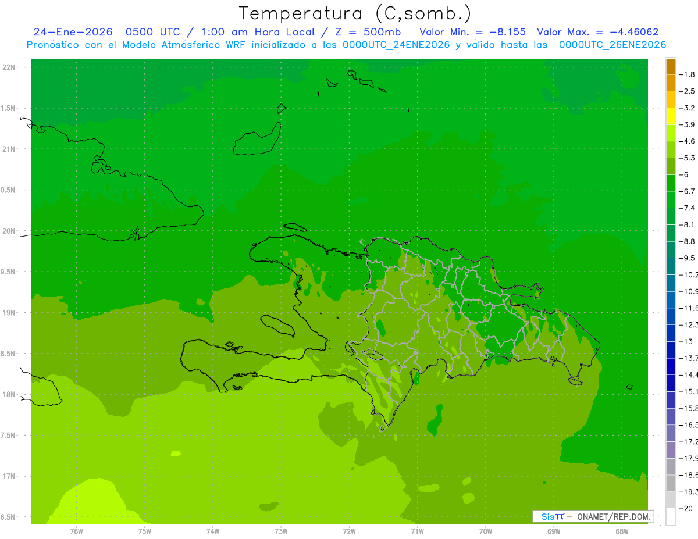Viewport: 698px width, 539px height.
Task: Click the 72W longitude label
Action: click(x=349, y=532)
